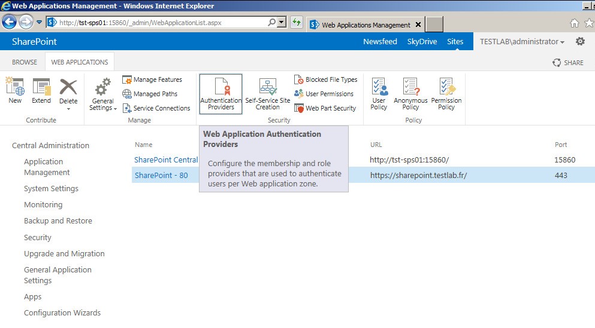Open a new browser tab
Image resolution: width=595 pixels, height=328 pixels.
(x=434, y=24)
